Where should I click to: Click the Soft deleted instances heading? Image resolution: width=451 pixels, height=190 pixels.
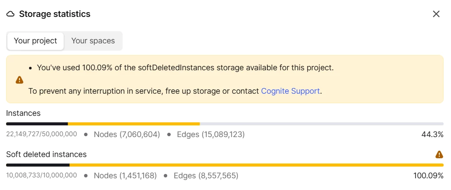pos(46,154)
